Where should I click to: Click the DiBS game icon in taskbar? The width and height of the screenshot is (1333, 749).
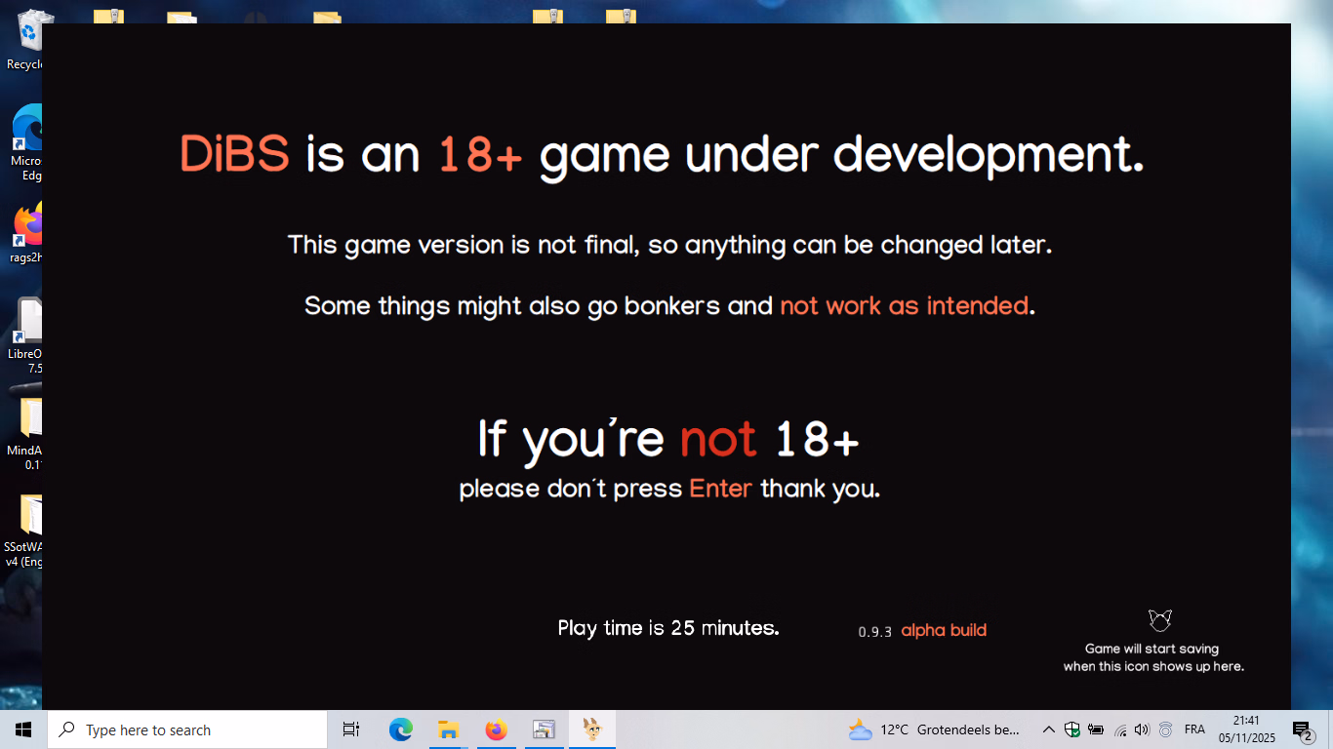click(x=592, y=729)
